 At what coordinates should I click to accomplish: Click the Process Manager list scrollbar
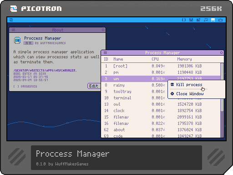click(x=222, y=100)
